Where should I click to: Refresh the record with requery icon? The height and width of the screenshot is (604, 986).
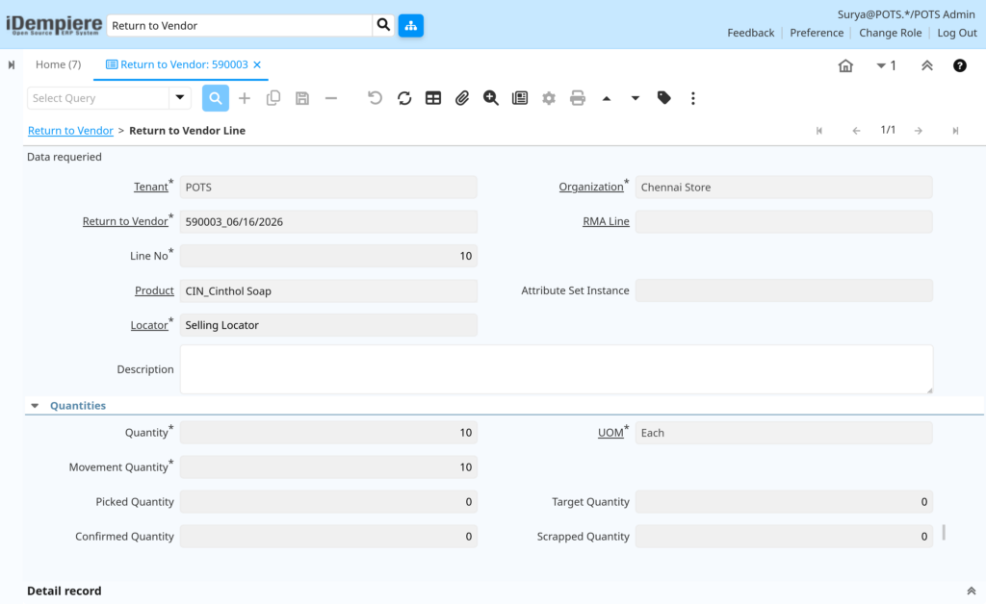coord(404,98)
